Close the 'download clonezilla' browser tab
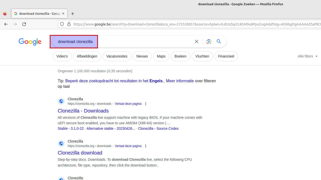 (63, 13)
